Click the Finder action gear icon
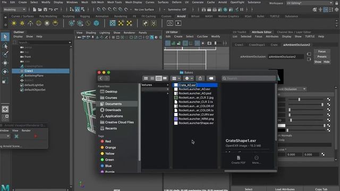This screenshot has height=191, width=340. coord(188,78)
